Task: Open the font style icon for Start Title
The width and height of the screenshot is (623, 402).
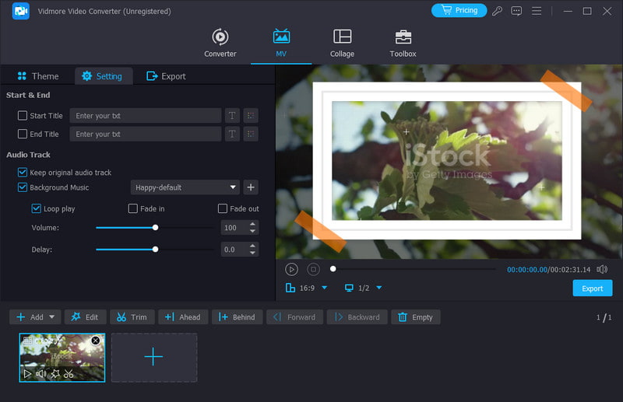Action: 232,116
